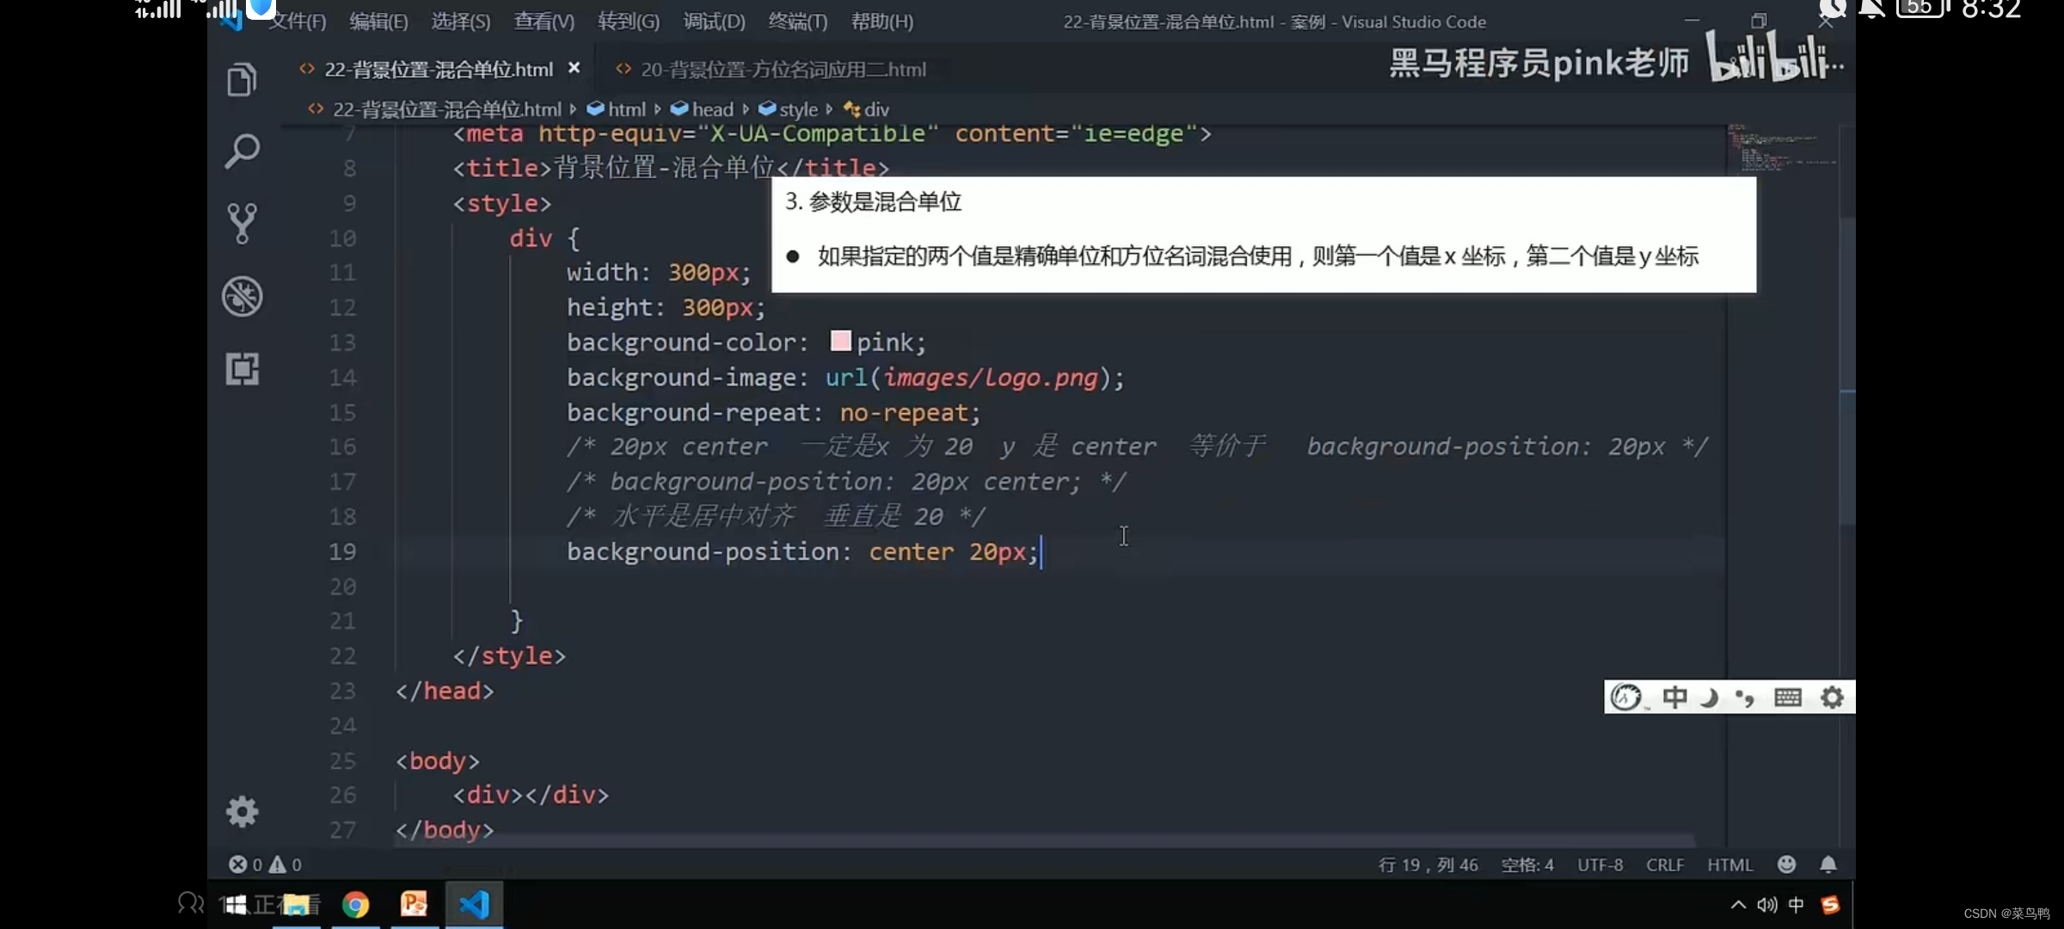Viewport: 2064px width, 929px height.
Task: Click the pink color swatch preview
Action: pyautogui.click(x=840, y=341)
